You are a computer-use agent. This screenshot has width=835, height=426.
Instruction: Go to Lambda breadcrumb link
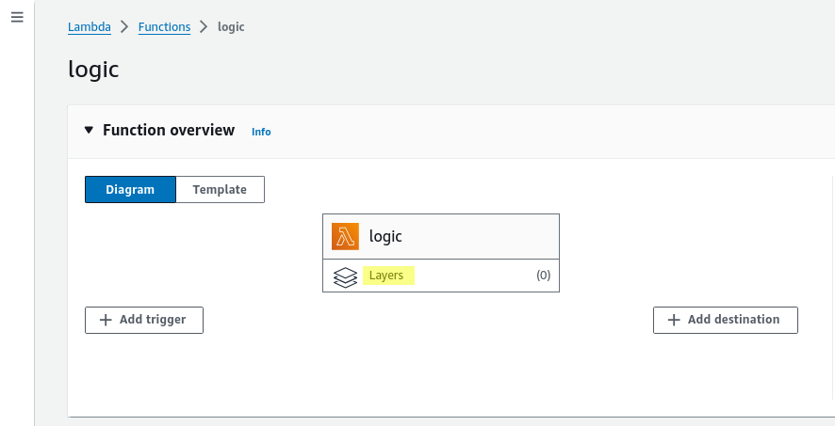coord(90,26)
